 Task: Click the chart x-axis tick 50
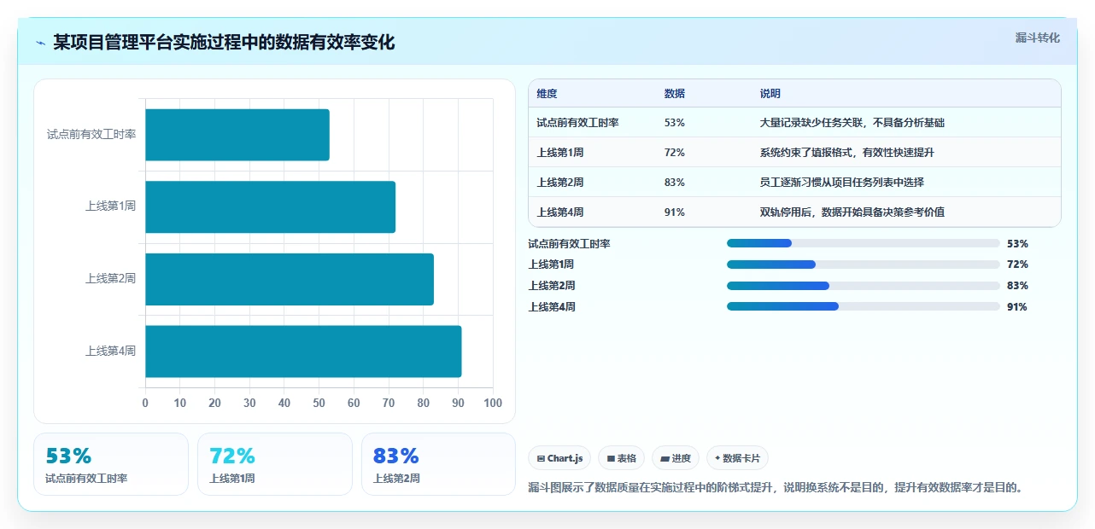click(319, 404)
